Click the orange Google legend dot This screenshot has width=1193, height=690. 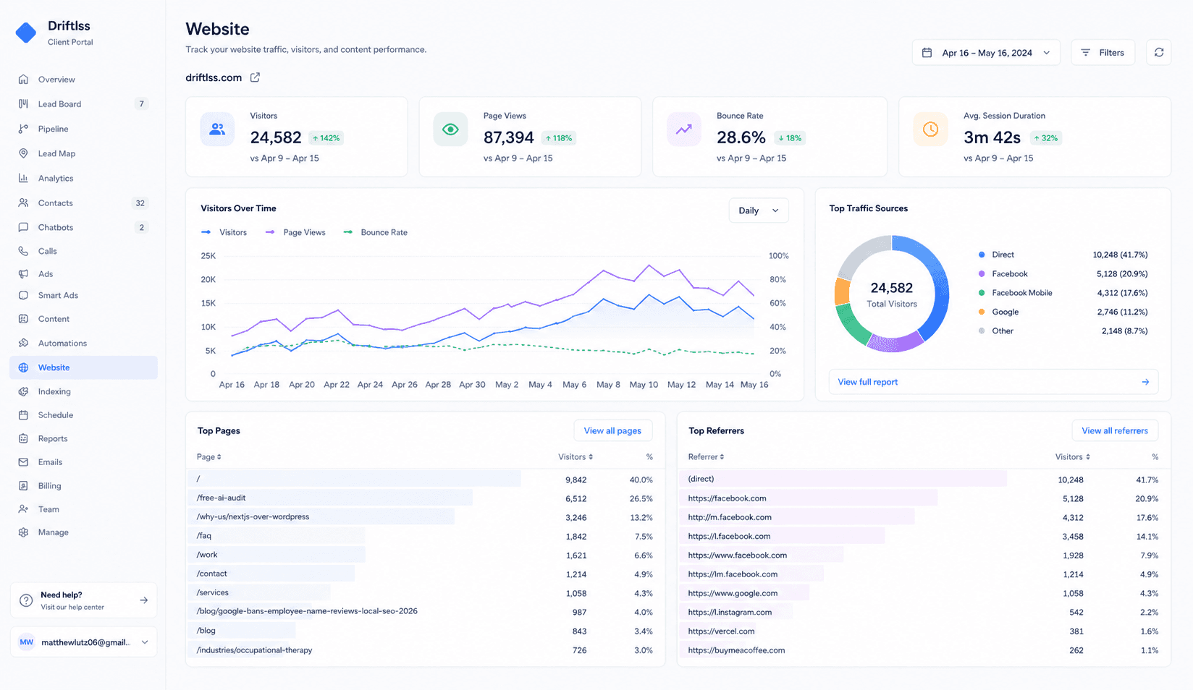tap(982, 312)
